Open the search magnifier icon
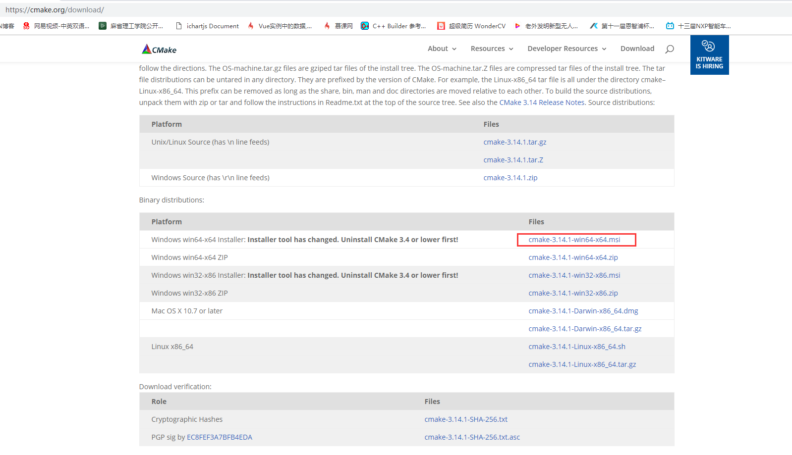792x455 pixels. coord(670,49)
